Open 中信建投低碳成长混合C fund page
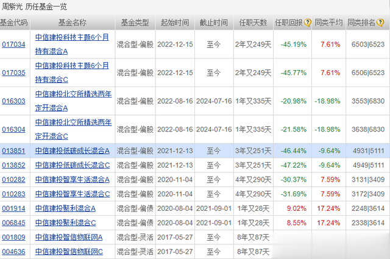Viewport: 390px width, 259px height. 73,165
